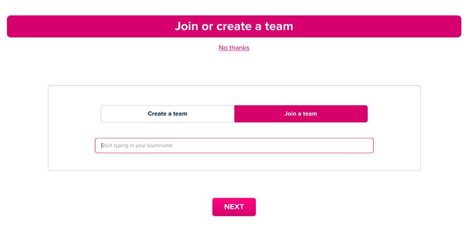Image resolution: width=473 pixels, height=230 pixels.
Task: Select the underlined No thanks text
Action: coord(234,48)
